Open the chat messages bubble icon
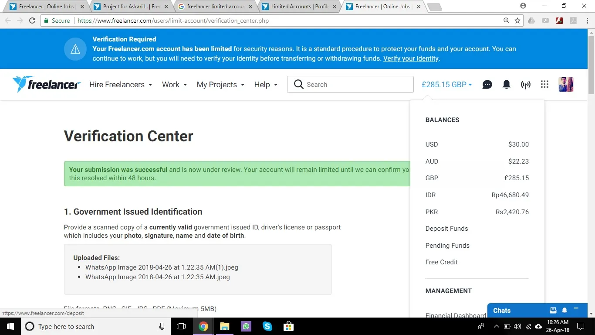Viewport: 595px width, 335px height. 487,85
